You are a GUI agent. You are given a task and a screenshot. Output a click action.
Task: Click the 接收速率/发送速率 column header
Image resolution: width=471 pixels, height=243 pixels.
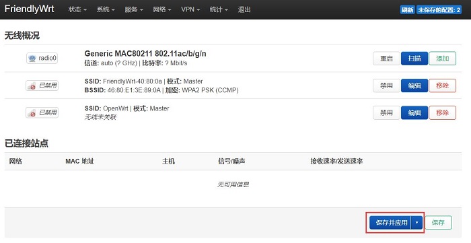[336, 162]
